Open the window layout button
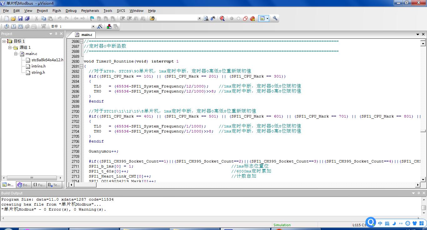 (262, 18)
